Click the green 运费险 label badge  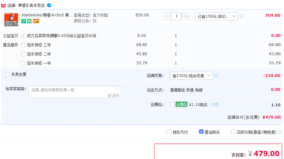[x=182, y=105]
